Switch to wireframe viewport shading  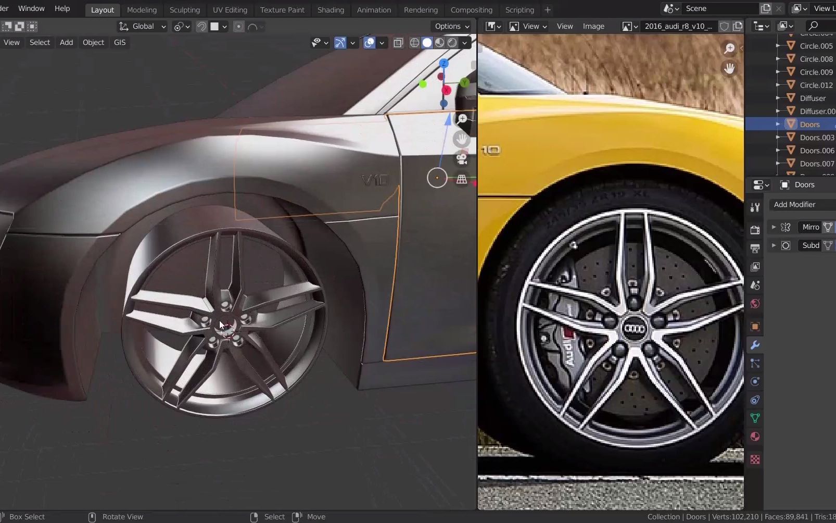tap(414, 43)
